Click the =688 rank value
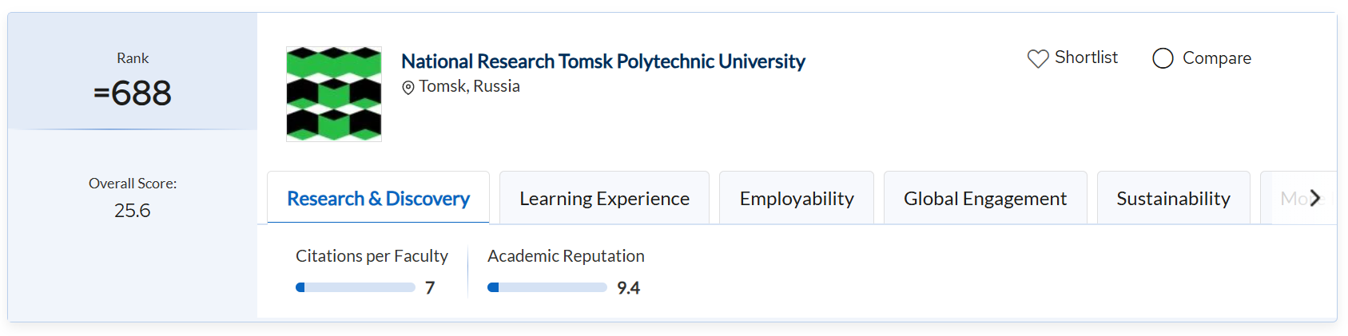This screenshot has height=336, width=1348. click(133, 93)
